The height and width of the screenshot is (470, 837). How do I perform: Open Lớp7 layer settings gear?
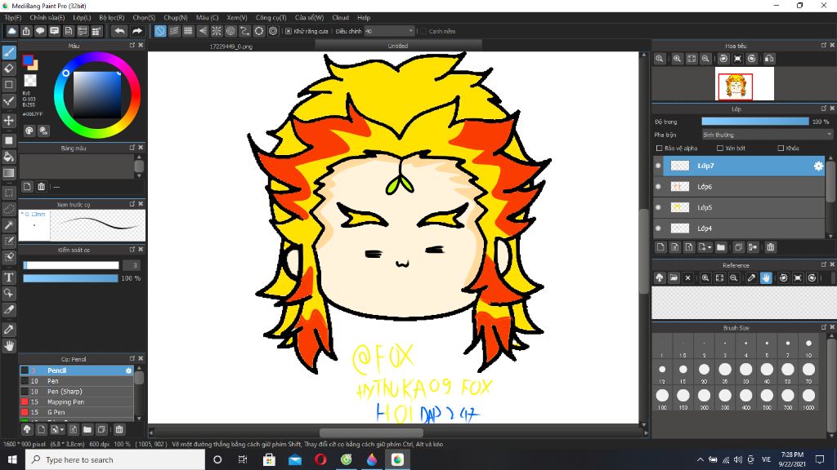click(x=818, y=166)
